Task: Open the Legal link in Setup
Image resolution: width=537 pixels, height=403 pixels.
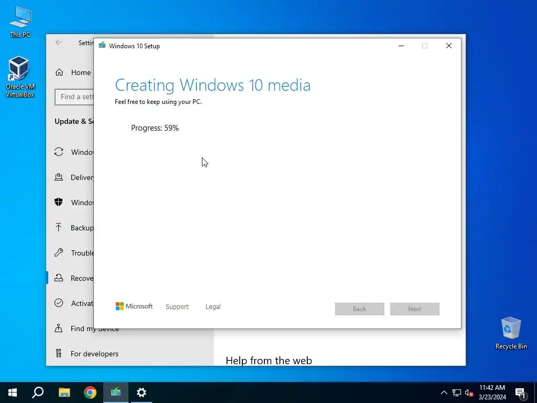Action: pyautogui.click(x=213, y=306)
